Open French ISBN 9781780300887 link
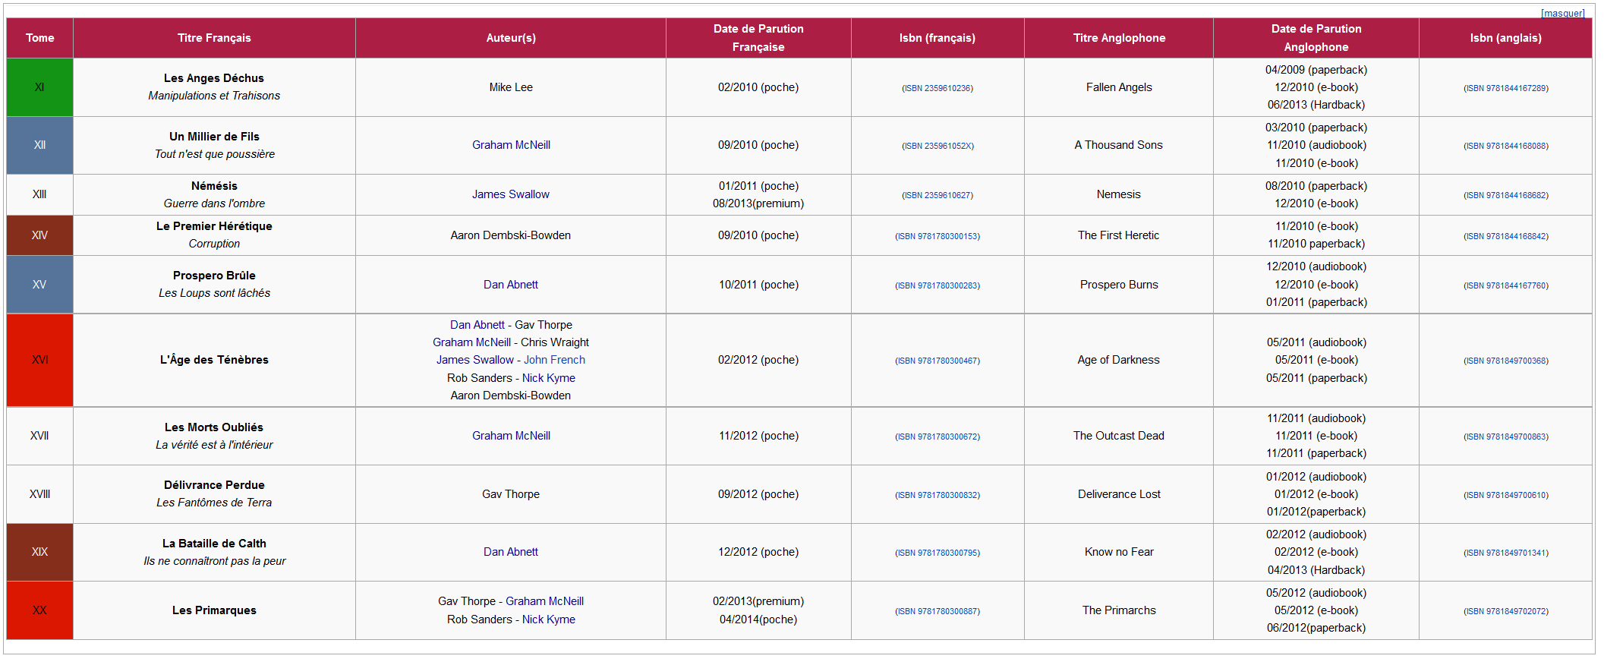Image resolution: width=1604 pixels, height=662 pixels. (x=938, y=611)
